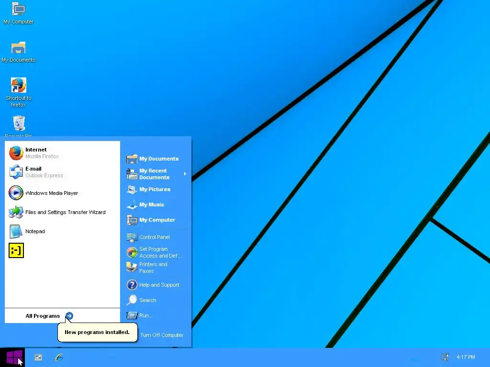Launch Windows Media Player from Start menu
Image resolution: width=490 pixels, height=367 pixels.
pyautogui.click(x=63, y=193)
